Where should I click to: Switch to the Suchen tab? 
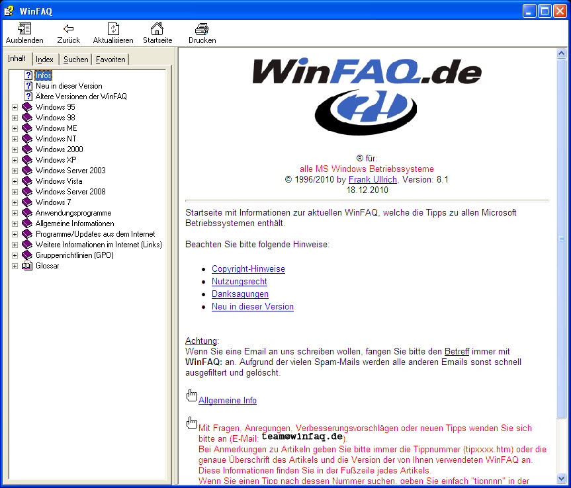75,60
